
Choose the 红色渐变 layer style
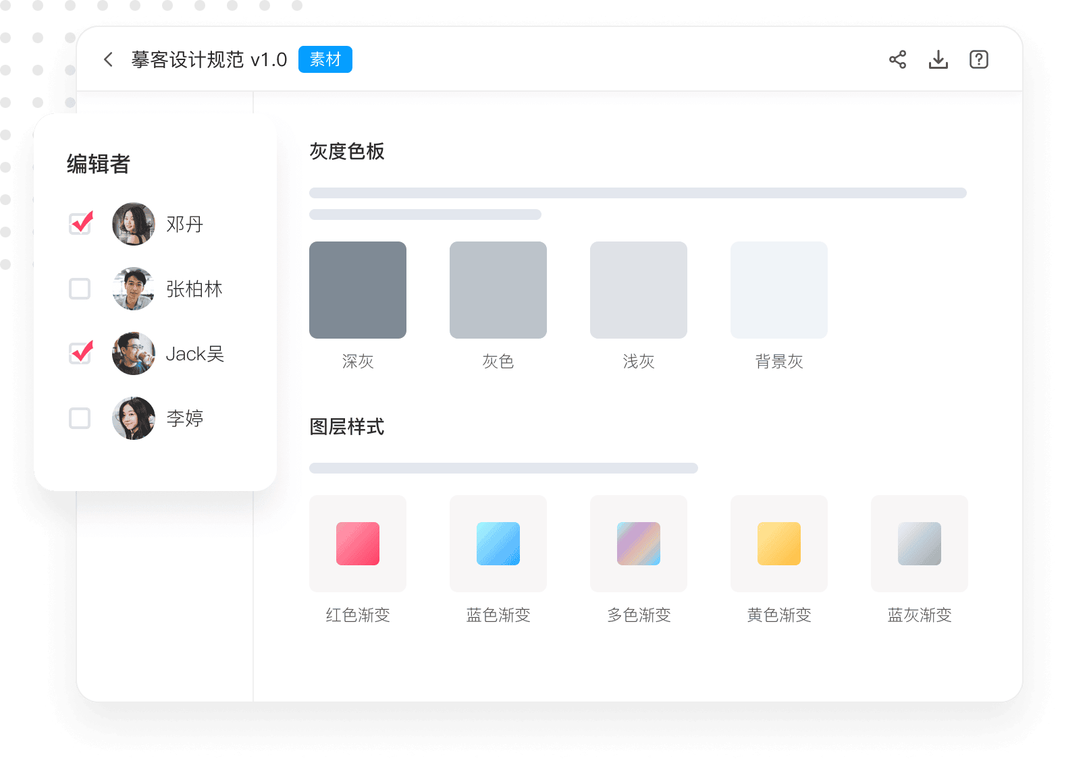[358, 544]
